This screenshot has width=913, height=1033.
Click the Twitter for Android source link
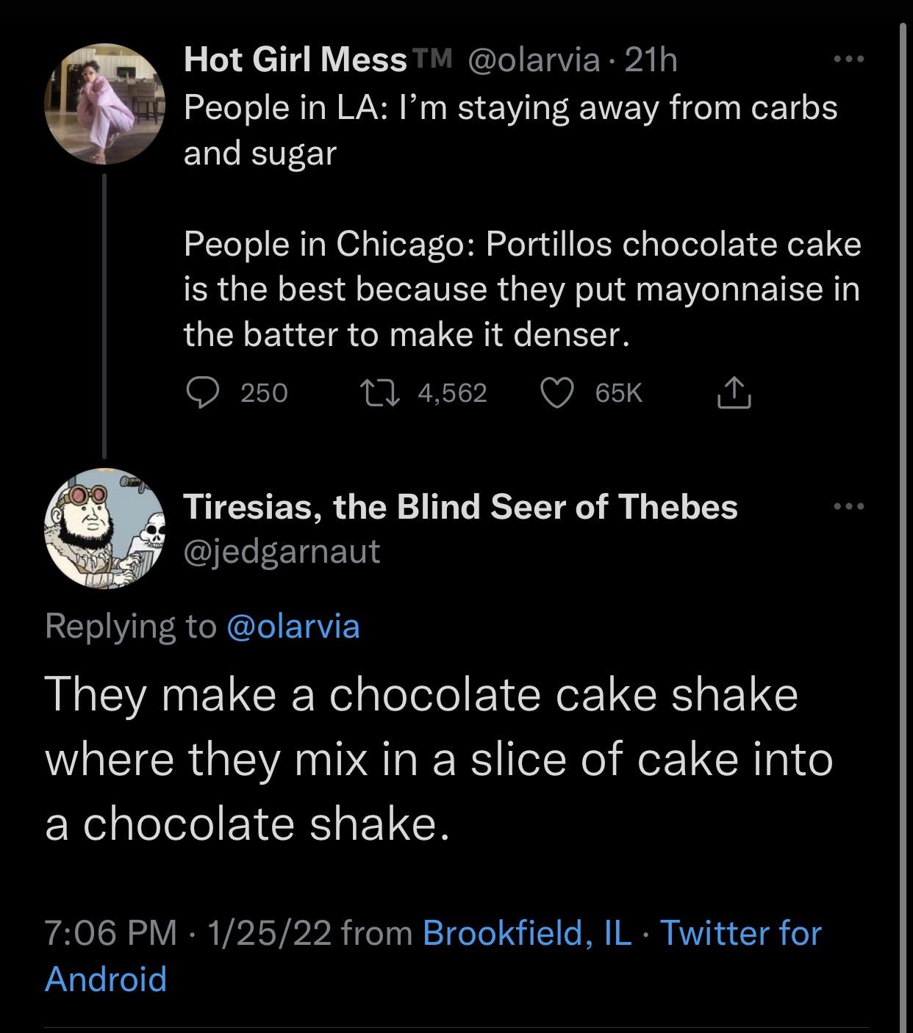click(740, 933)
